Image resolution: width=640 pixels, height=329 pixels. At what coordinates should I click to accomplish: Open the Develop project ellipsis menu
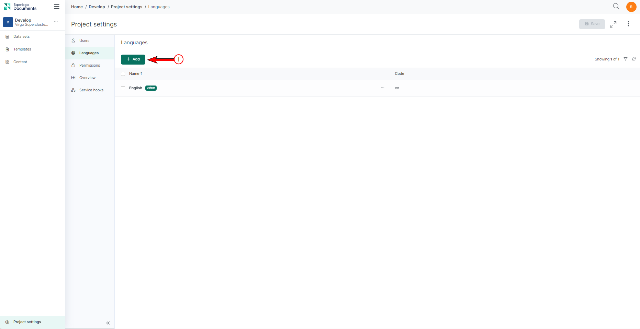(x=56, y=22)
